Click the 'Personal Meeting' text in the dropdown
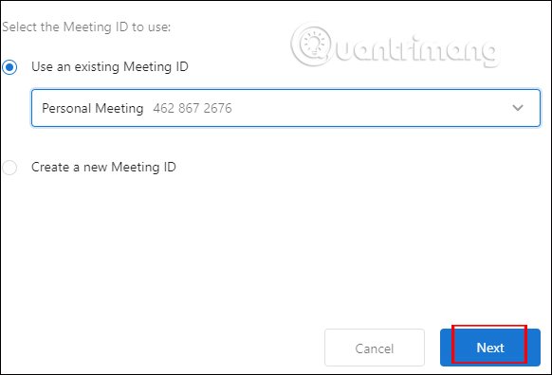This screenshot has height=375, width=552. pos(93,108)
